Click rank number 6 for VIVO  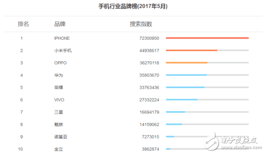(22, 100)
